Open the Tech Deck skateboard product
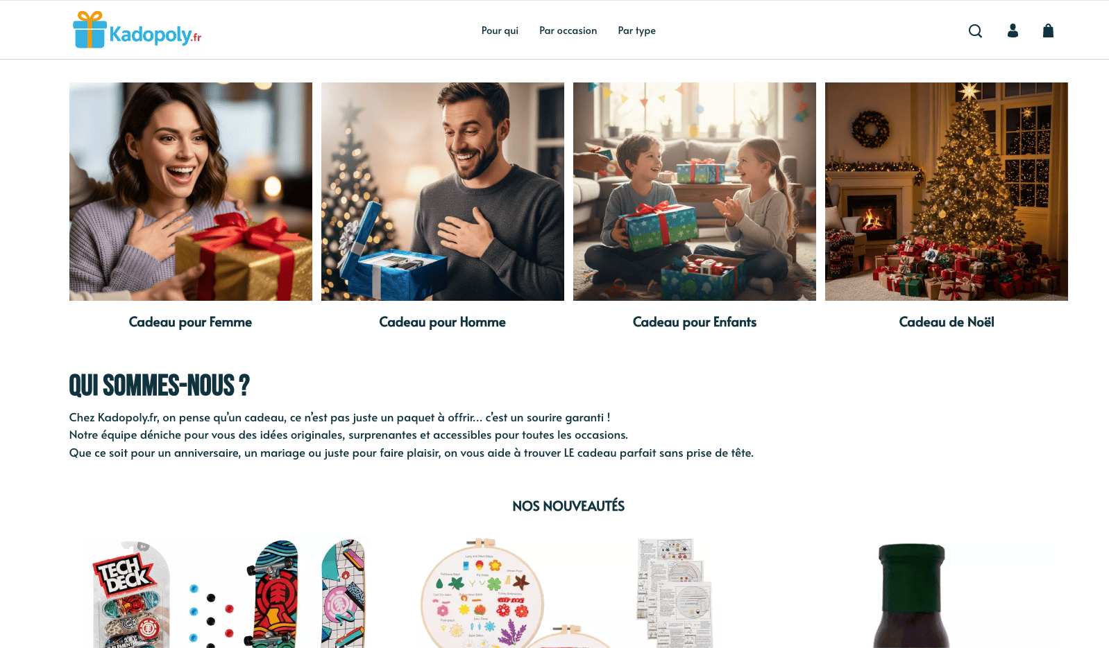Viewport: 1109px width, 648px height. (x=229, y=593)
